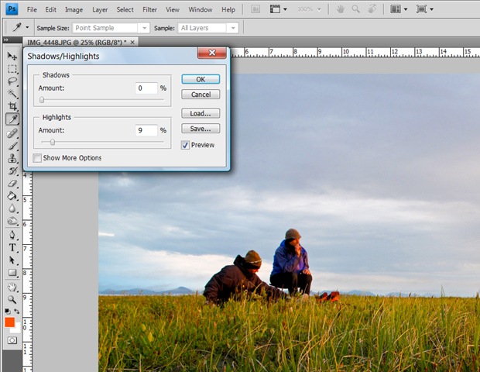Select the Move tool
Viewport: 480px width, 372px height.
[x=12, y=56]
